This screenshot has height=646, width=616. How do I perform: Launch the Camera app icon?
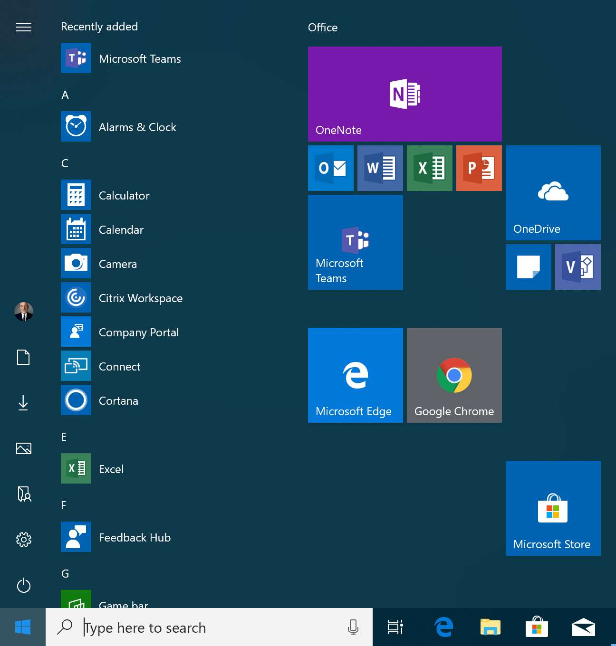(76, 263)
